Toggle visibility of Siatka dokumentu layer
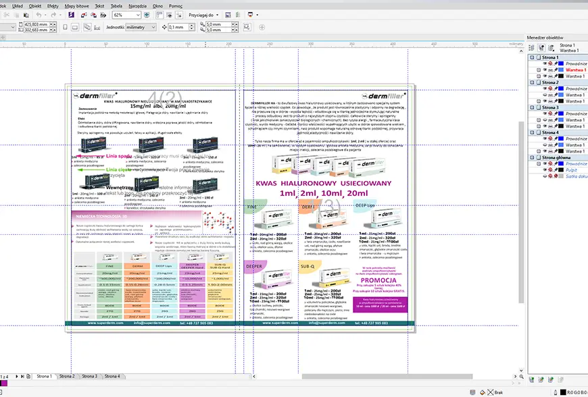Viewport: 588px width, 397px height. (545, 176)
